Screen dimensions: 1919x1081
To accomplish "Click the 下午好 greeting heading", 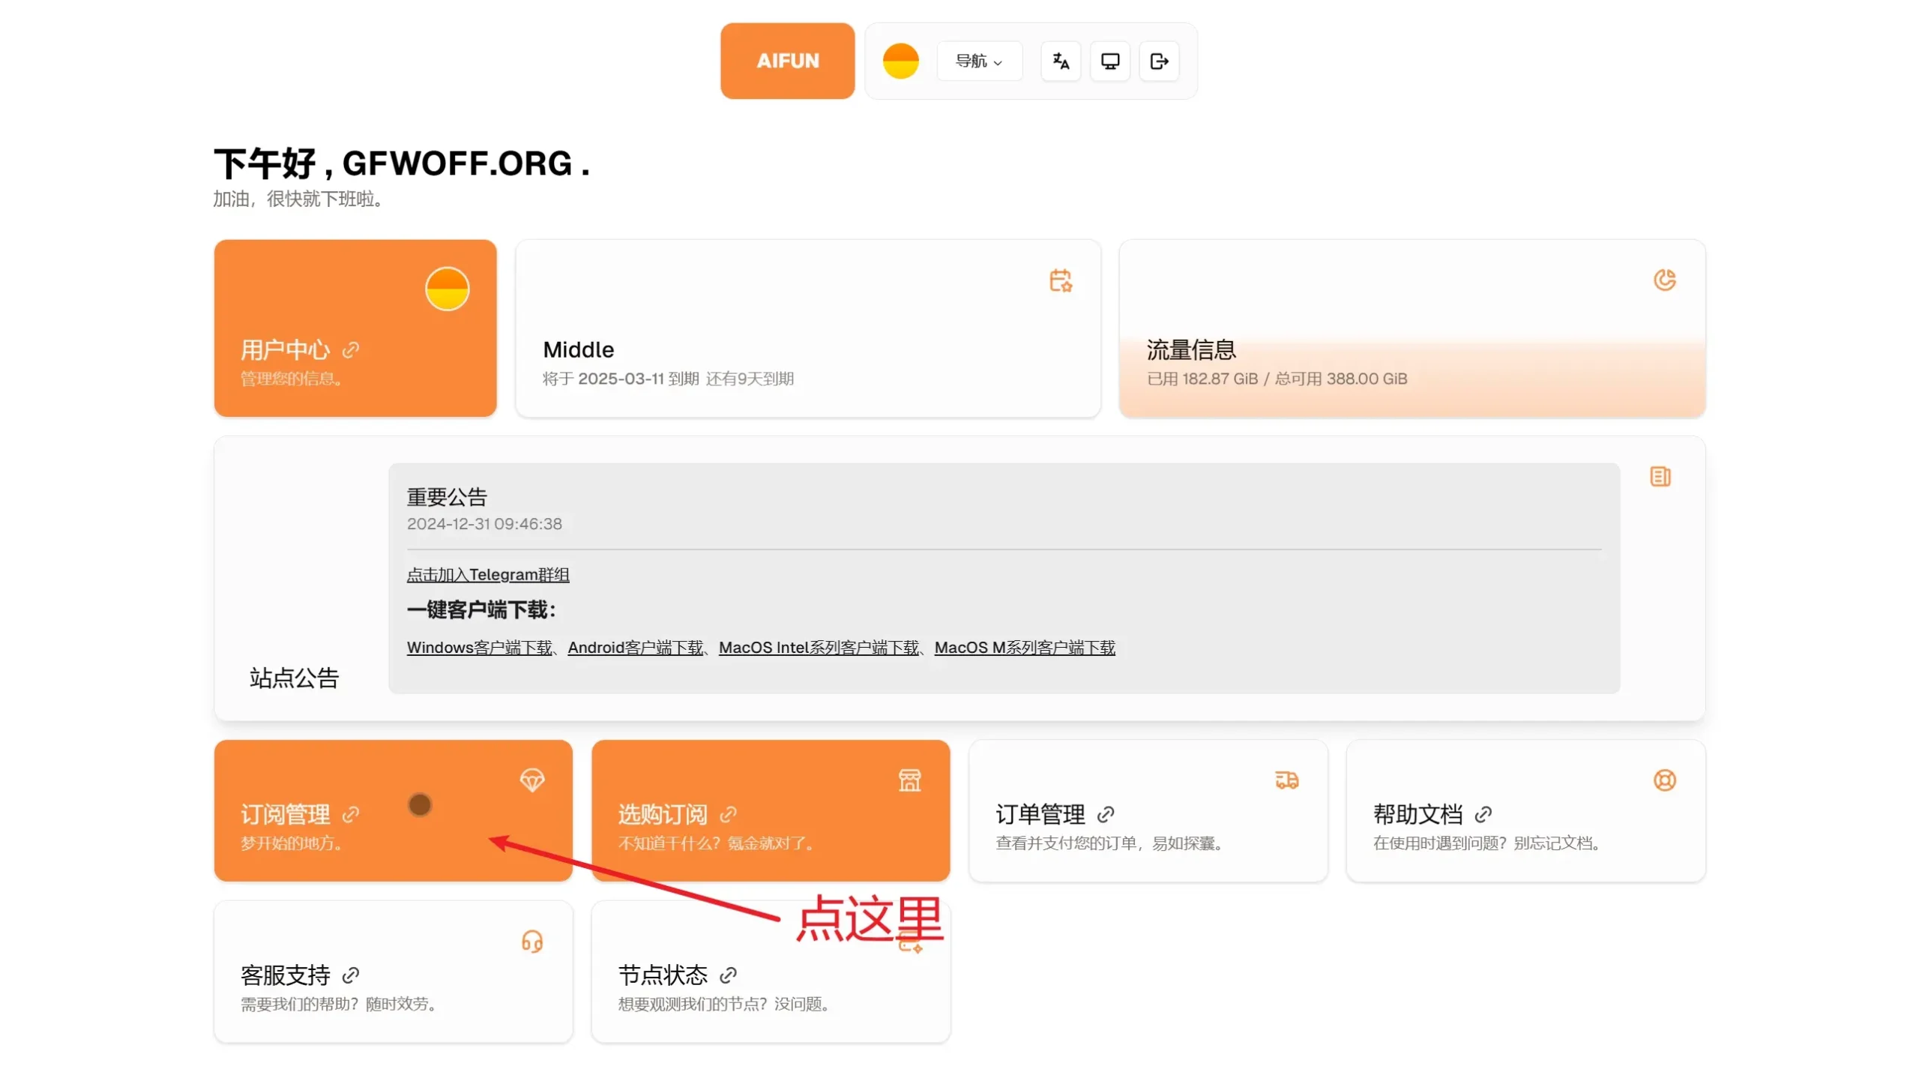I will 401,163.
